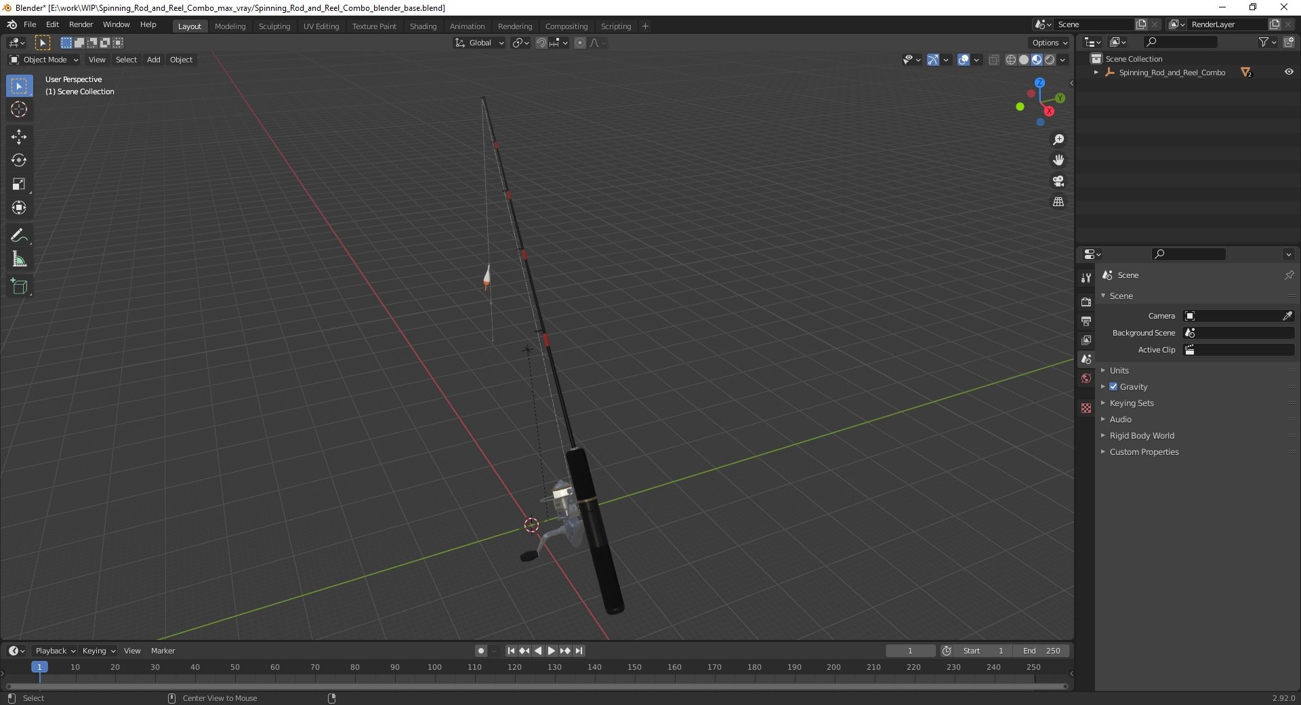Activate the Rotate tool
The image size is (1301, 705).
pos(19,161)
